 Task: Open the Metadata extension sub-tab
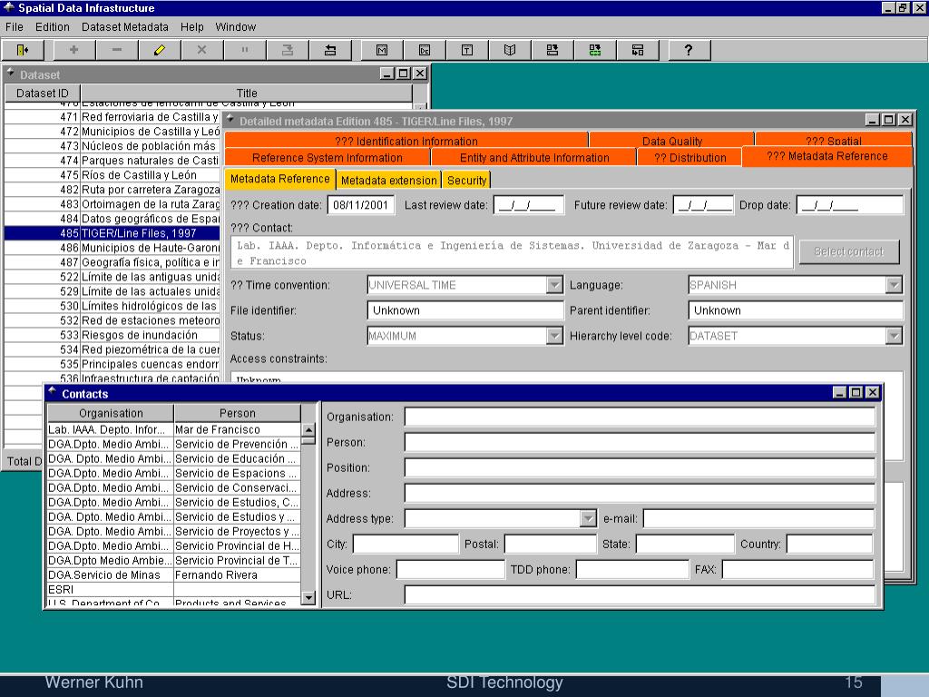(388, 181)
